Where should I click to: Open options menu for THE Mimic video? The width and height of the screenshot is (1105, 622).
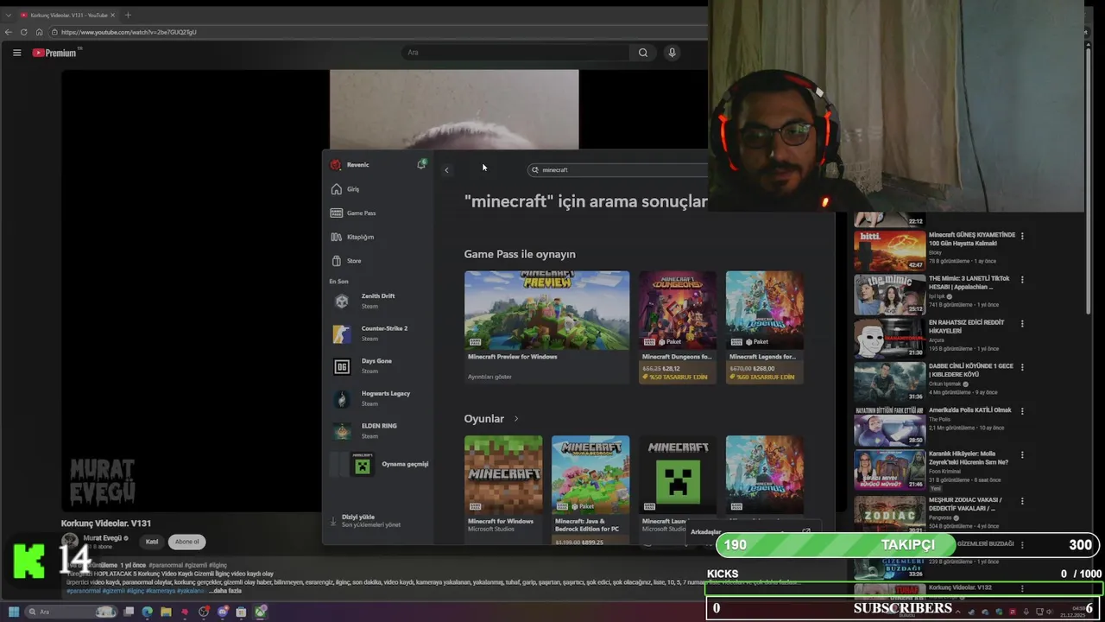click(1022, 280)
